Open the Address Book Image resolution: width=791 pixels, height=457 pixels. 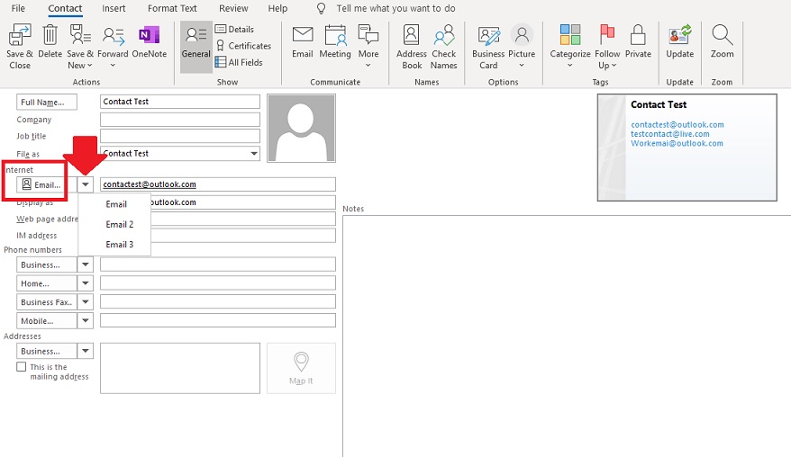coord(412,47)
